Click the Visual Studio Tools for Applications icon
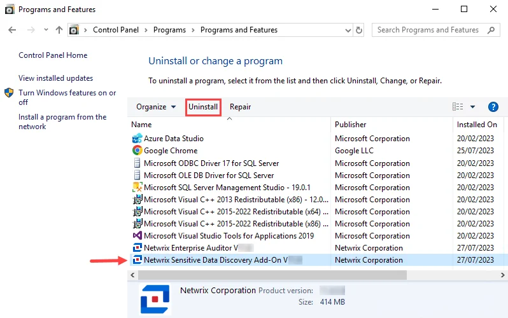508x318 pixels. click(x=138, y=235)
